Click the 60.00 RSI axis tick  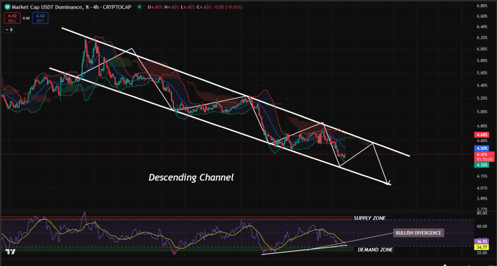(482, 226)
